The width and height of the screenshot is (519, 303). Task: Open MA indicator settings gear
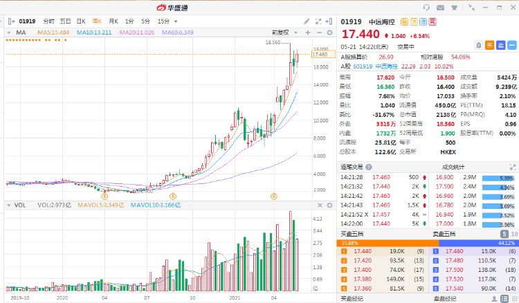point(329,33)
